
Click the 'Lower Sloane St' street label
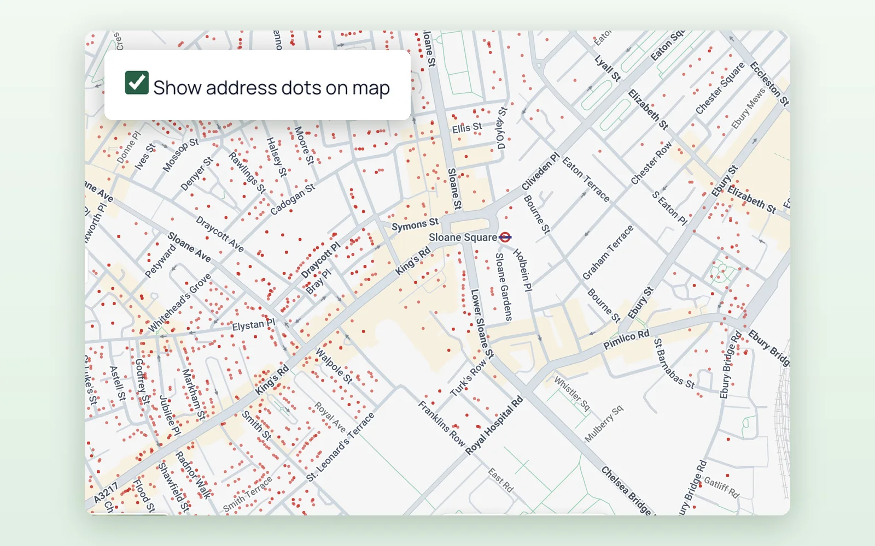point(482,324)
